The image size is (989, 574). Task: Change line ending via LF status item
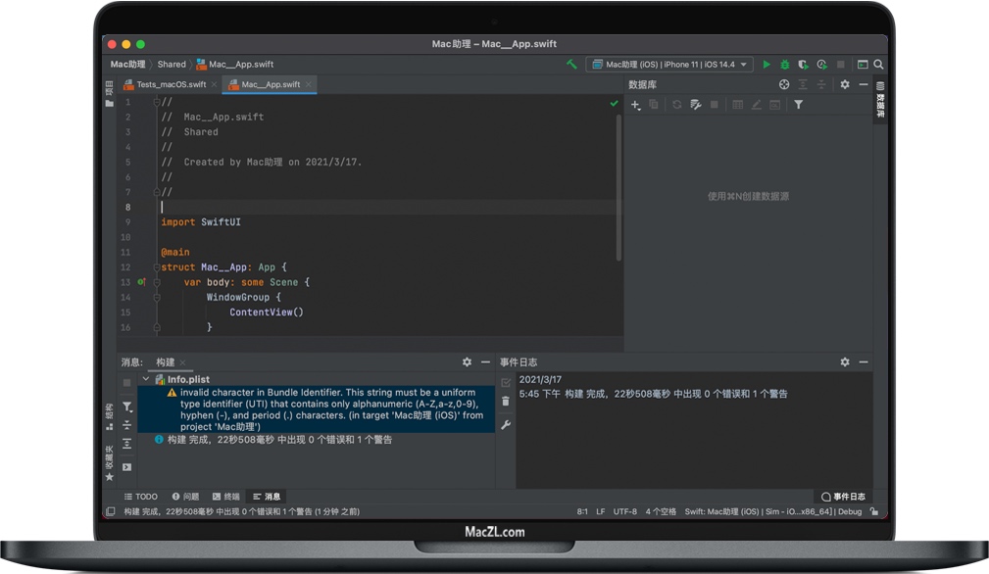pos(600,511)
